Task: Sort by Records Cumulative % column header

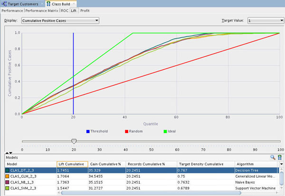Action: click(151, 164)
